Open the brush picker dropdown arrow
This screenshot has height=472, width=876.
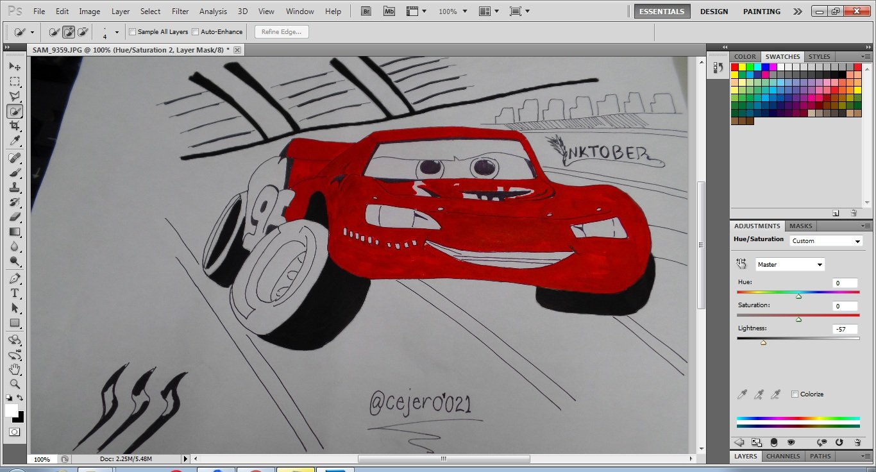click(x=117, y=32)
